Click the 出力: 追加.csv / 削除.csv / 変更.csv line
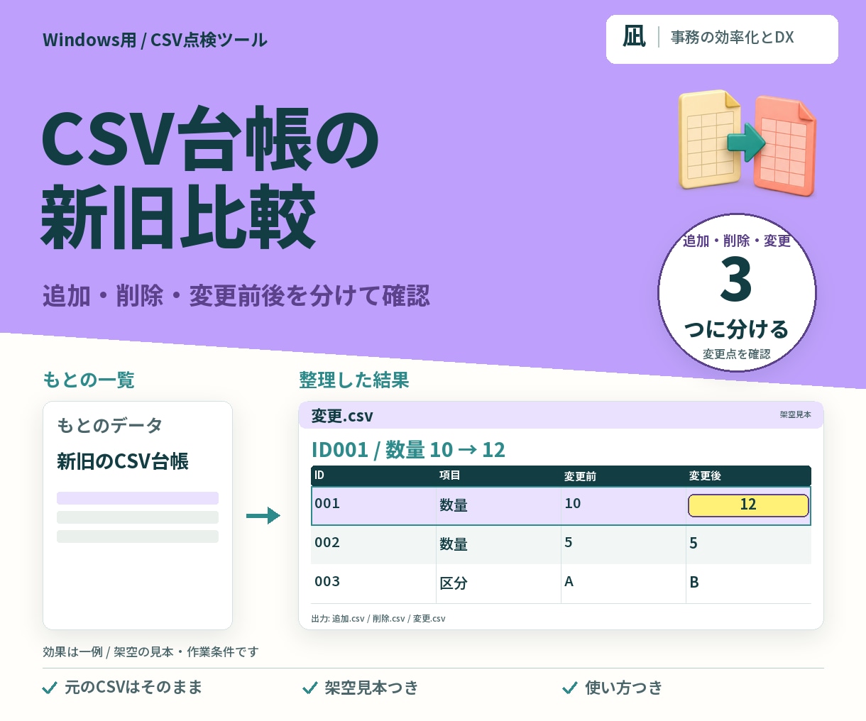 tap(378, 619)
